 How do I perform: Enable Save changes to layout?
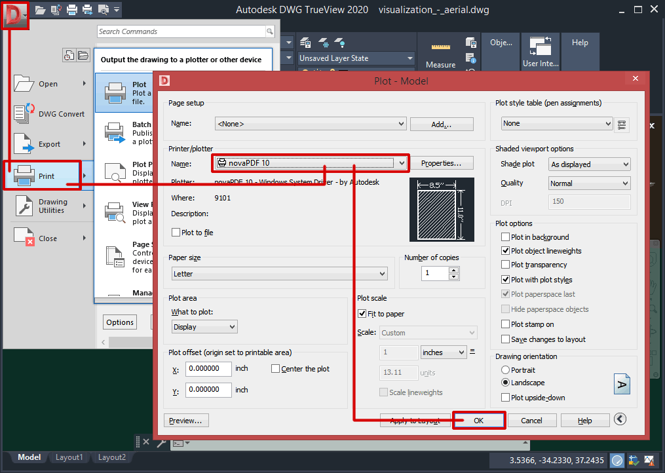pos(505,339)
